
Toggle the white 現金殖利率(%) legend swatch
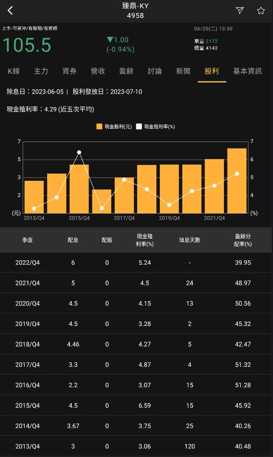click(x=139, y=126)
